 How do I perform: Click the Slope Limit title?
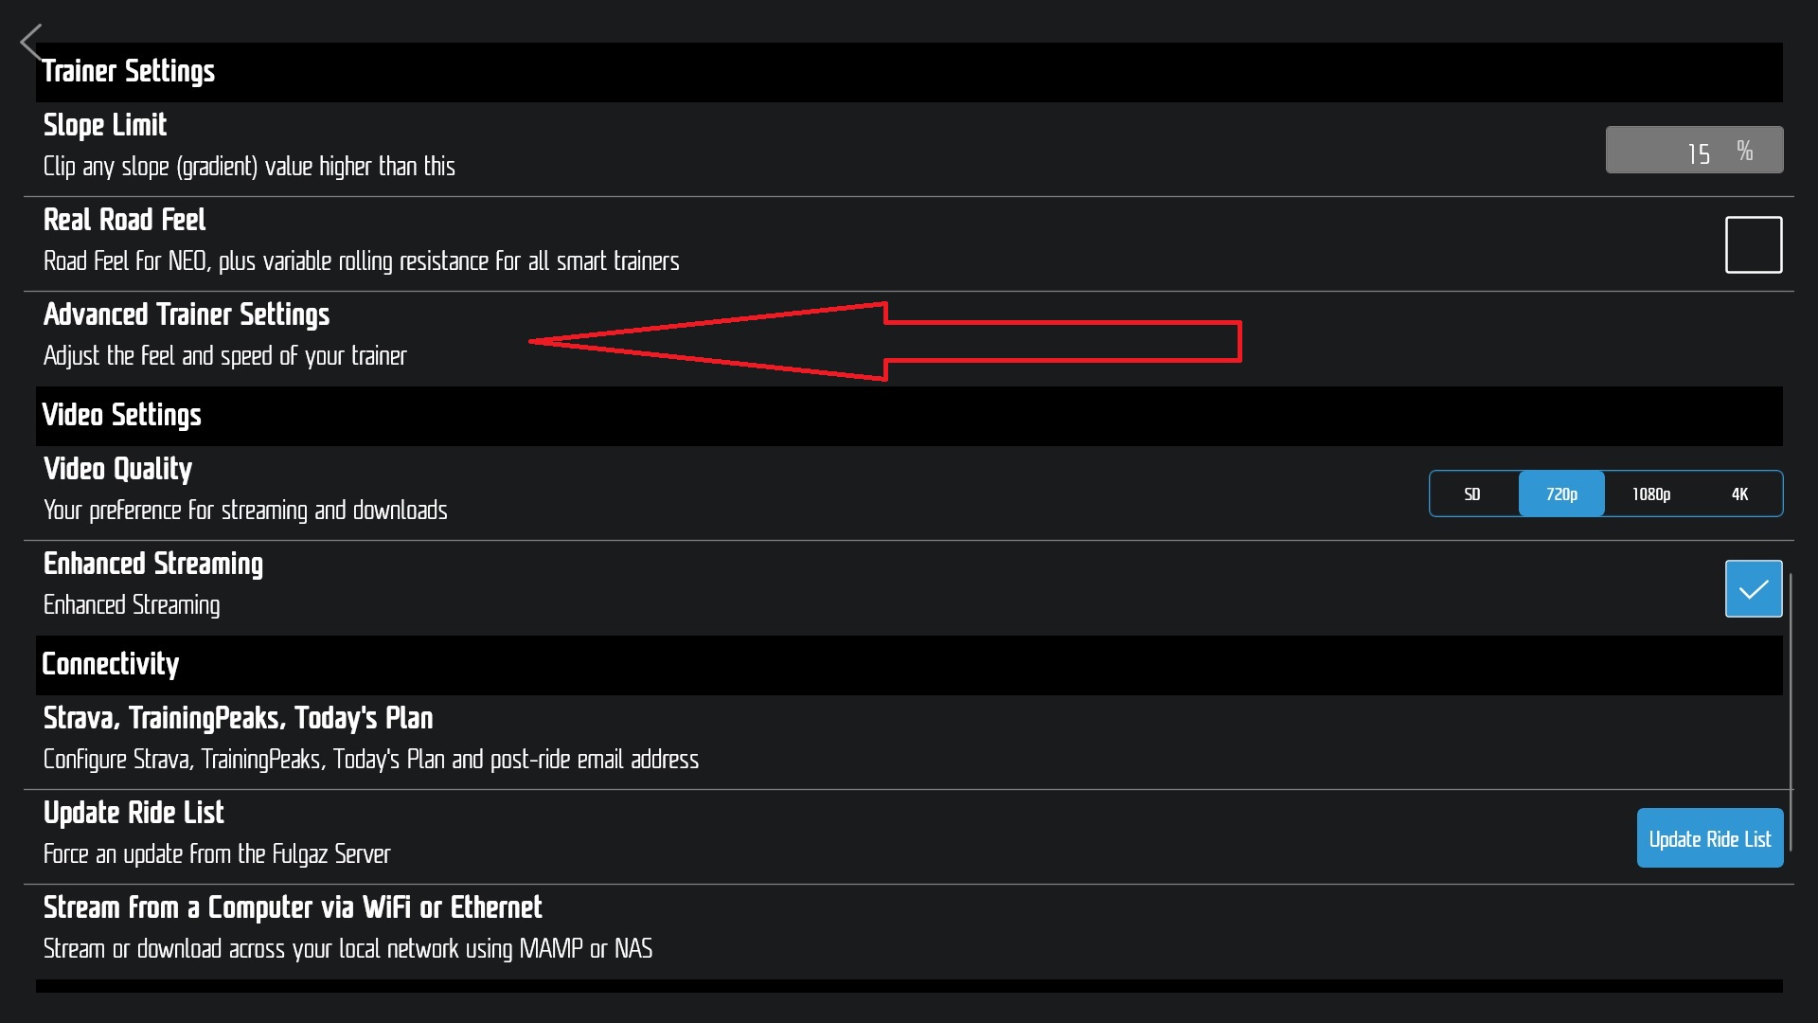105,125
